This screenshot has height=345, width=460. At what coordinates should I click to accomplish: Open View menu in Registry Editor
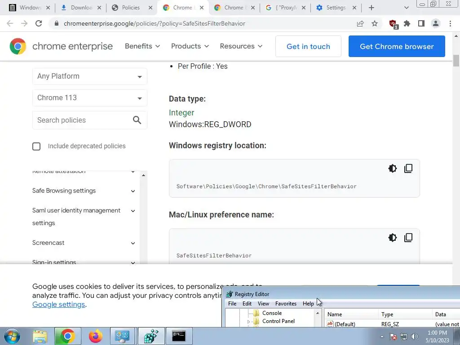coord(263,304)
